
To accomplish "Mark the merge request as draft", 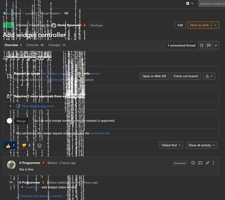I will pos(199,25).
